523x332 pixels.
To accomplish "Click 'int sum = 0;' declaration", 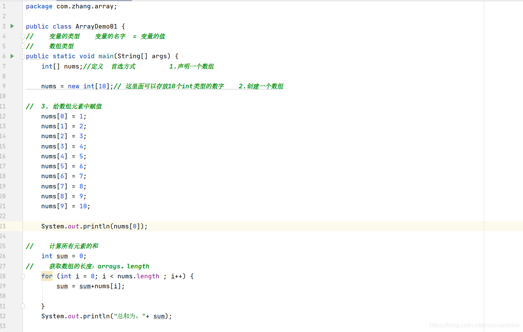I will pos(64,256).
